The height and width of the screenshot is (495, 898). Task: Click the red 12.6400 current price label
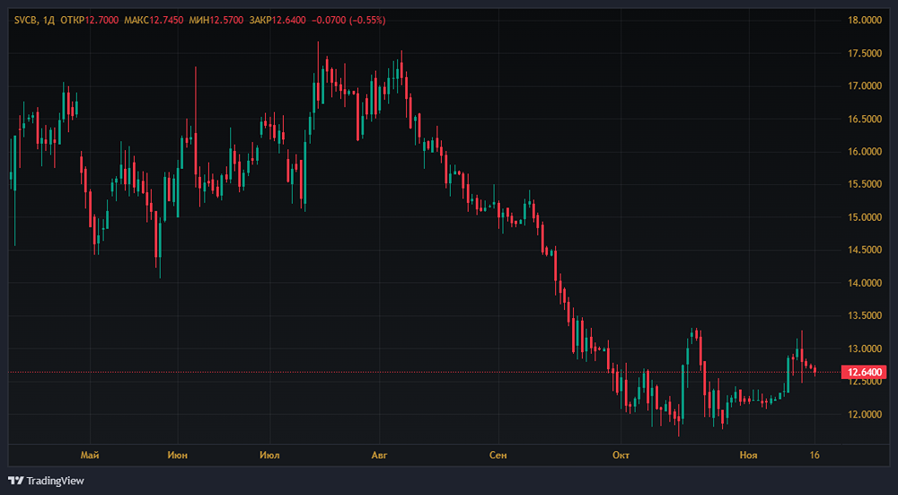tap(864, 373)
